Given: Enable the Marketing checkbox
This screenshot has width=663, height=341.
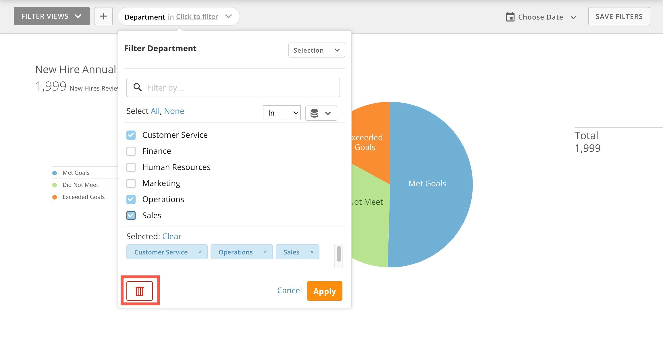Looking at the screenshot, I should pos(131,183).
